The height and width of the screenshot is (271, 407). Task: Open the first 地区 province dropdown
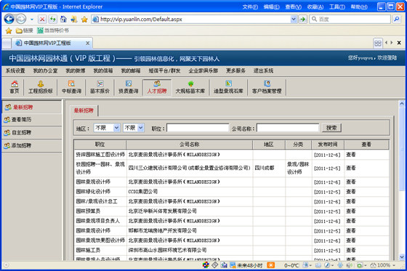click(x=107, y=128)
